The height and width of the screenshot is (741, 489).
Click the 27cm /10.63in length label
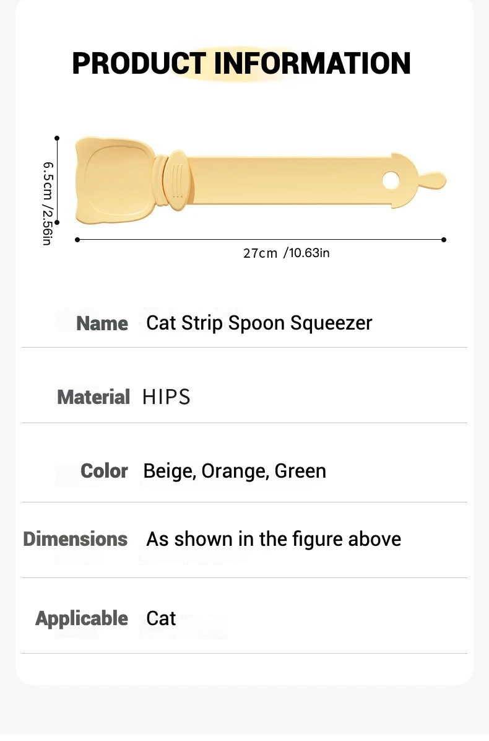(286, 253)
